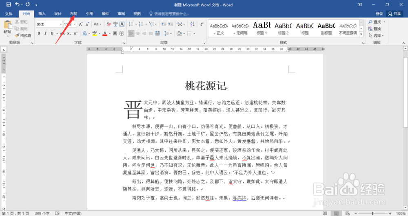The width and height of the screenshot is (408, 216).
Task: Open the bullets list dropdown arrow
Action: coord(136,24)
